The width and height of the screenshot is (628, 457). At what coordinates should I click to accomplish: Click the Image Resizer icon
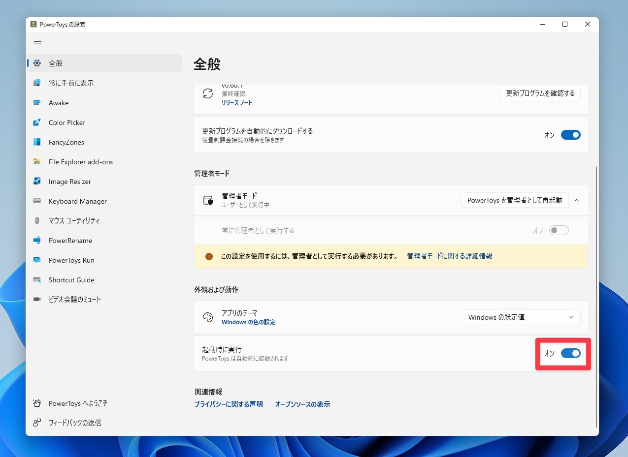tap(37, 182)
